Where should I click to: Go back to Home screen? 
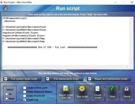tap(127, 93)
